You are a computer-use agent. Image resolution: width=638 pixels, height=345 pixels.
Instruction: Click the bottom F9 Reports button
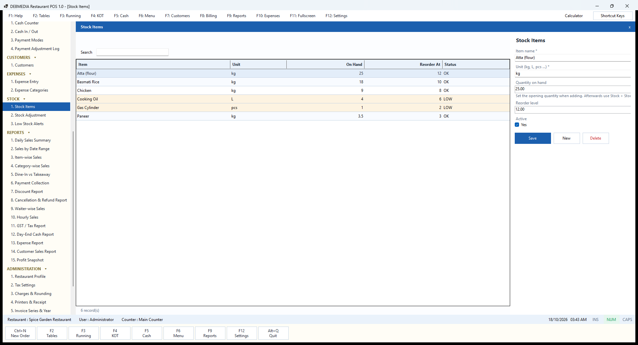[210, 333]
